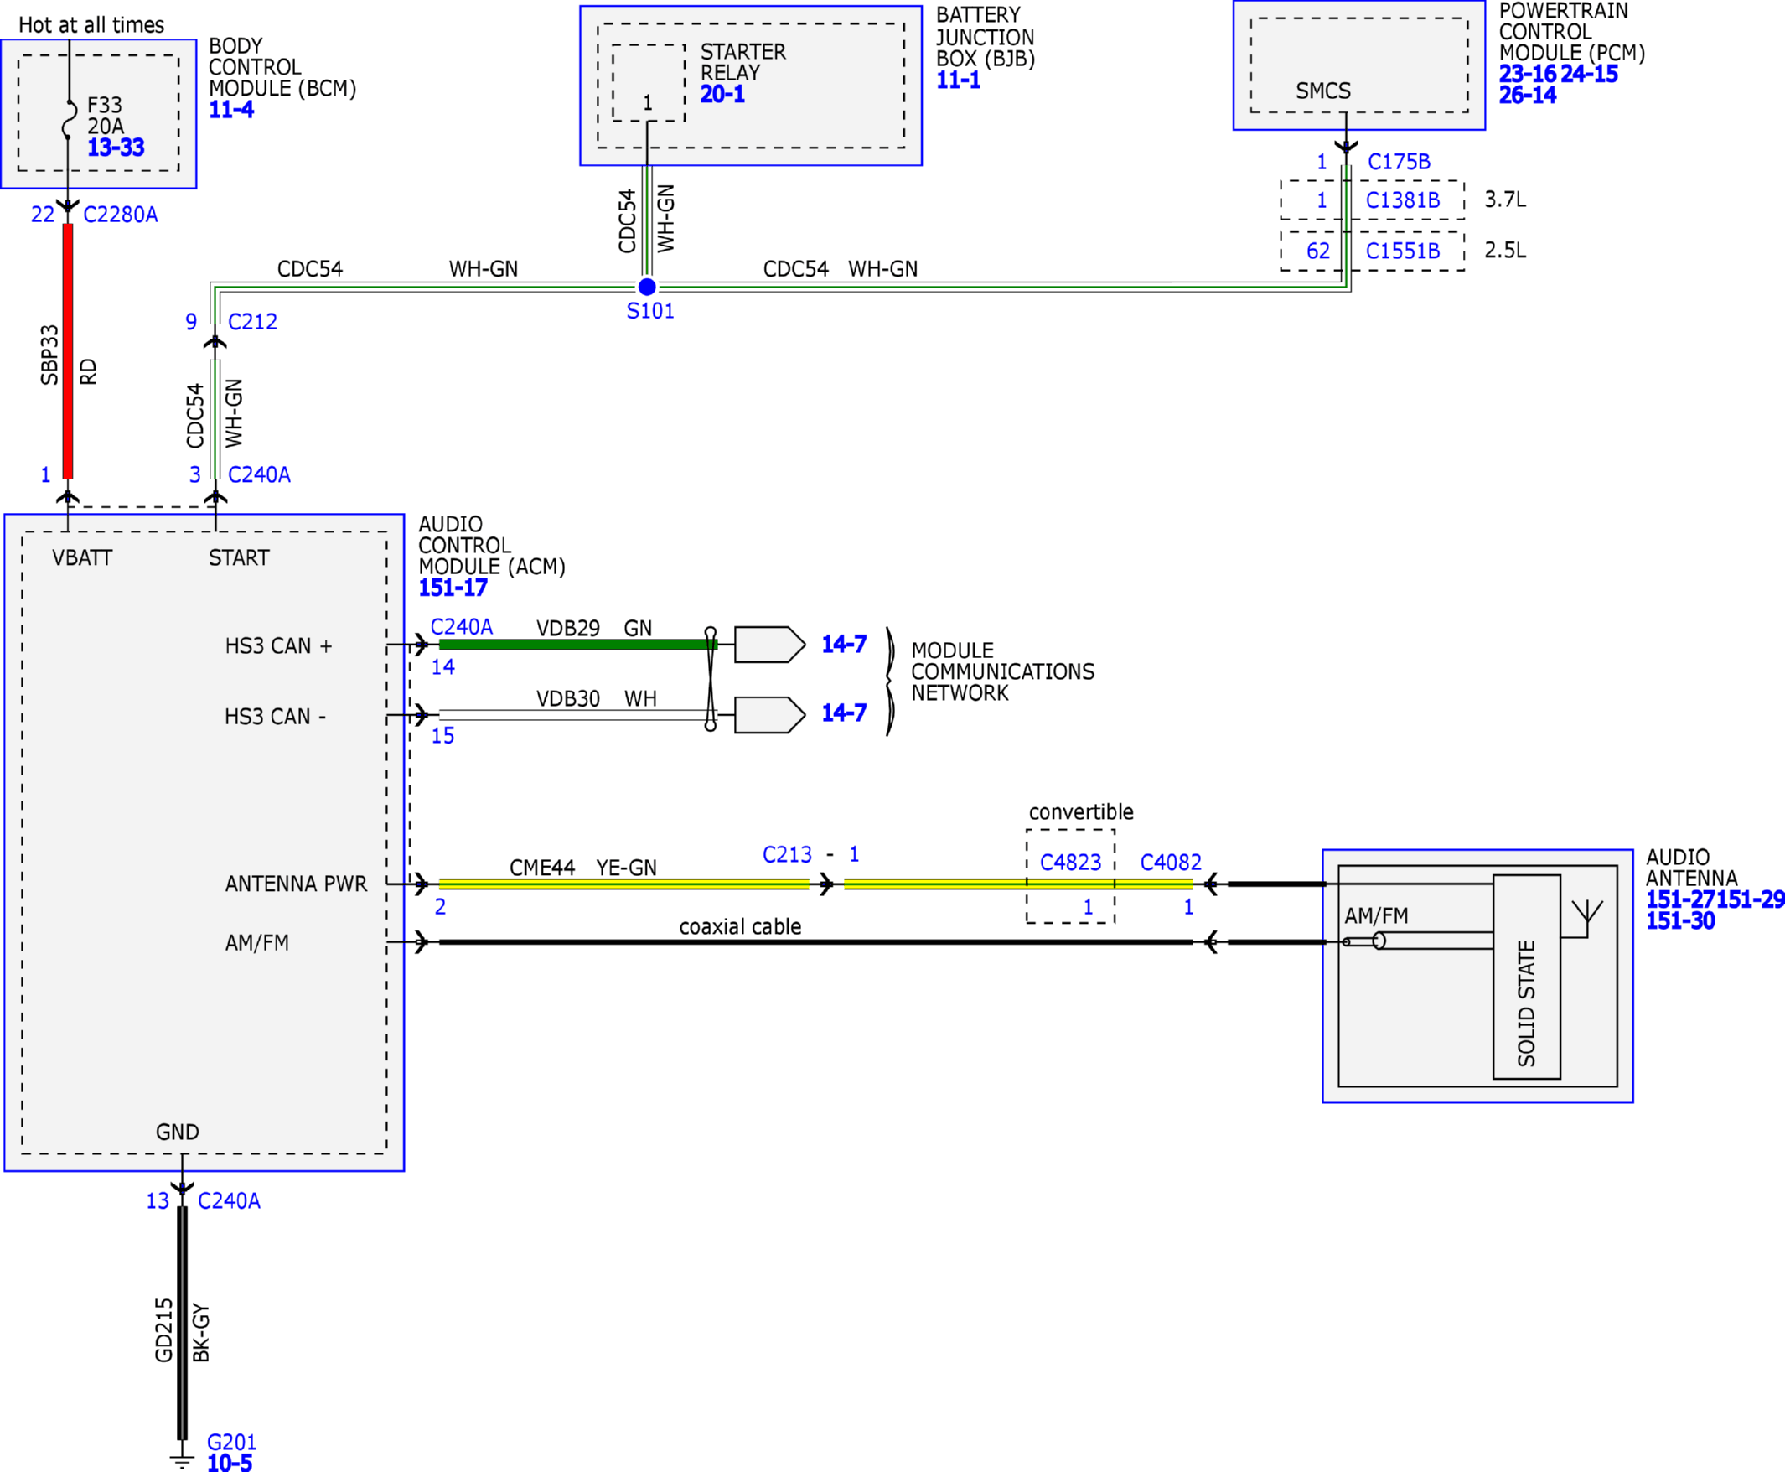Open the Audio Control Module 151-17 link
Image resolution: width=1785 pixels, height=1472 pixels.
[x=453, y=588]
